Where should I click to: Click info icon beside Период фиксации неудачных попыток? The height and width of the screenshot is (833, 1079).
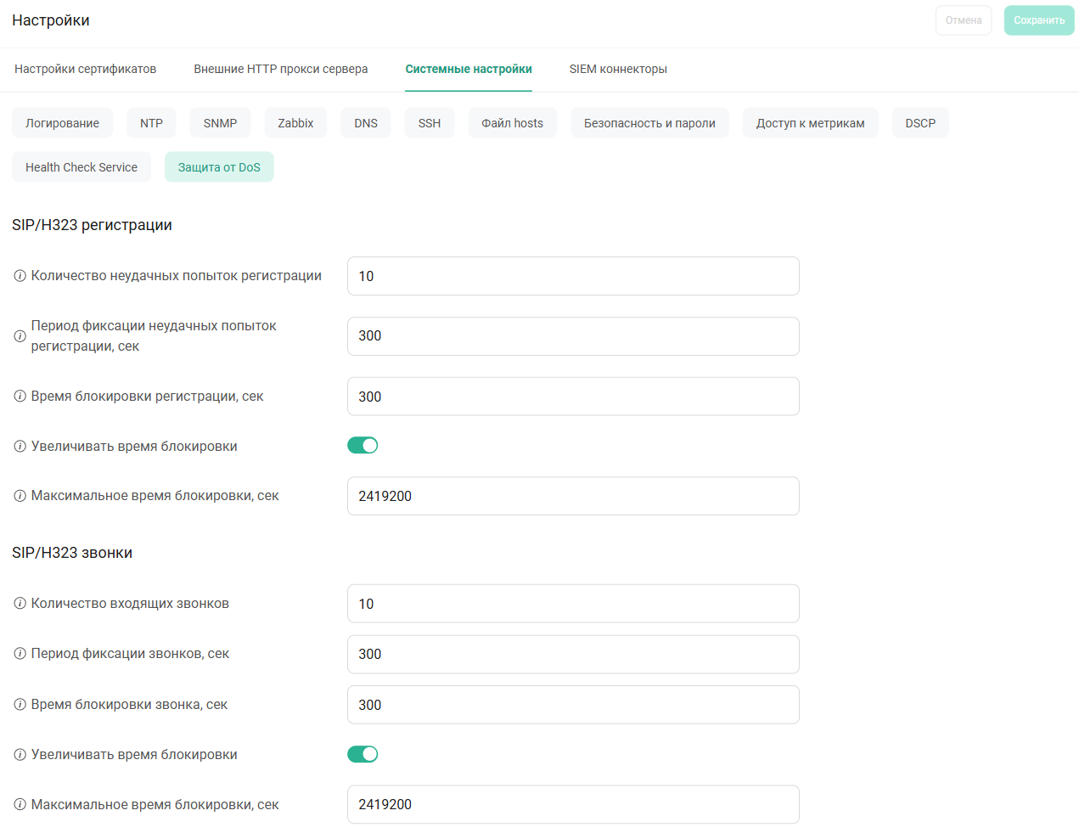pyautogui.click(x=20, y=336)
